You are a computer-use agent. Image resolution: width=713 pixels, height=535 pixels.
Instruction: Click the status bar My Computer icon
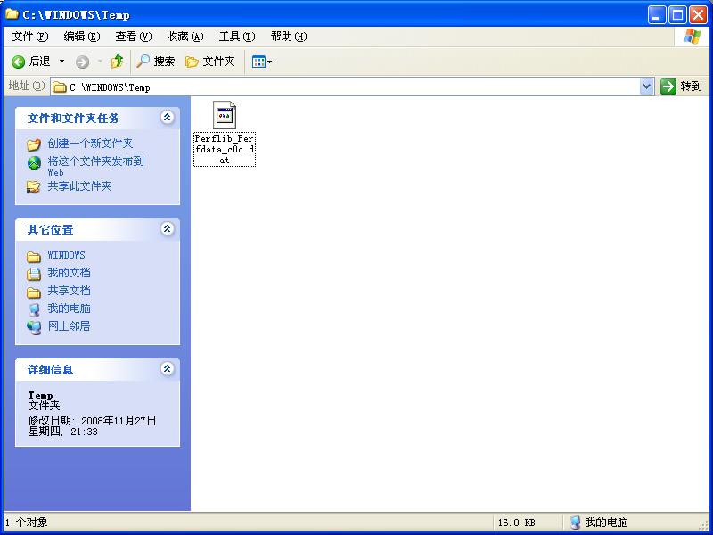[576, 523]
